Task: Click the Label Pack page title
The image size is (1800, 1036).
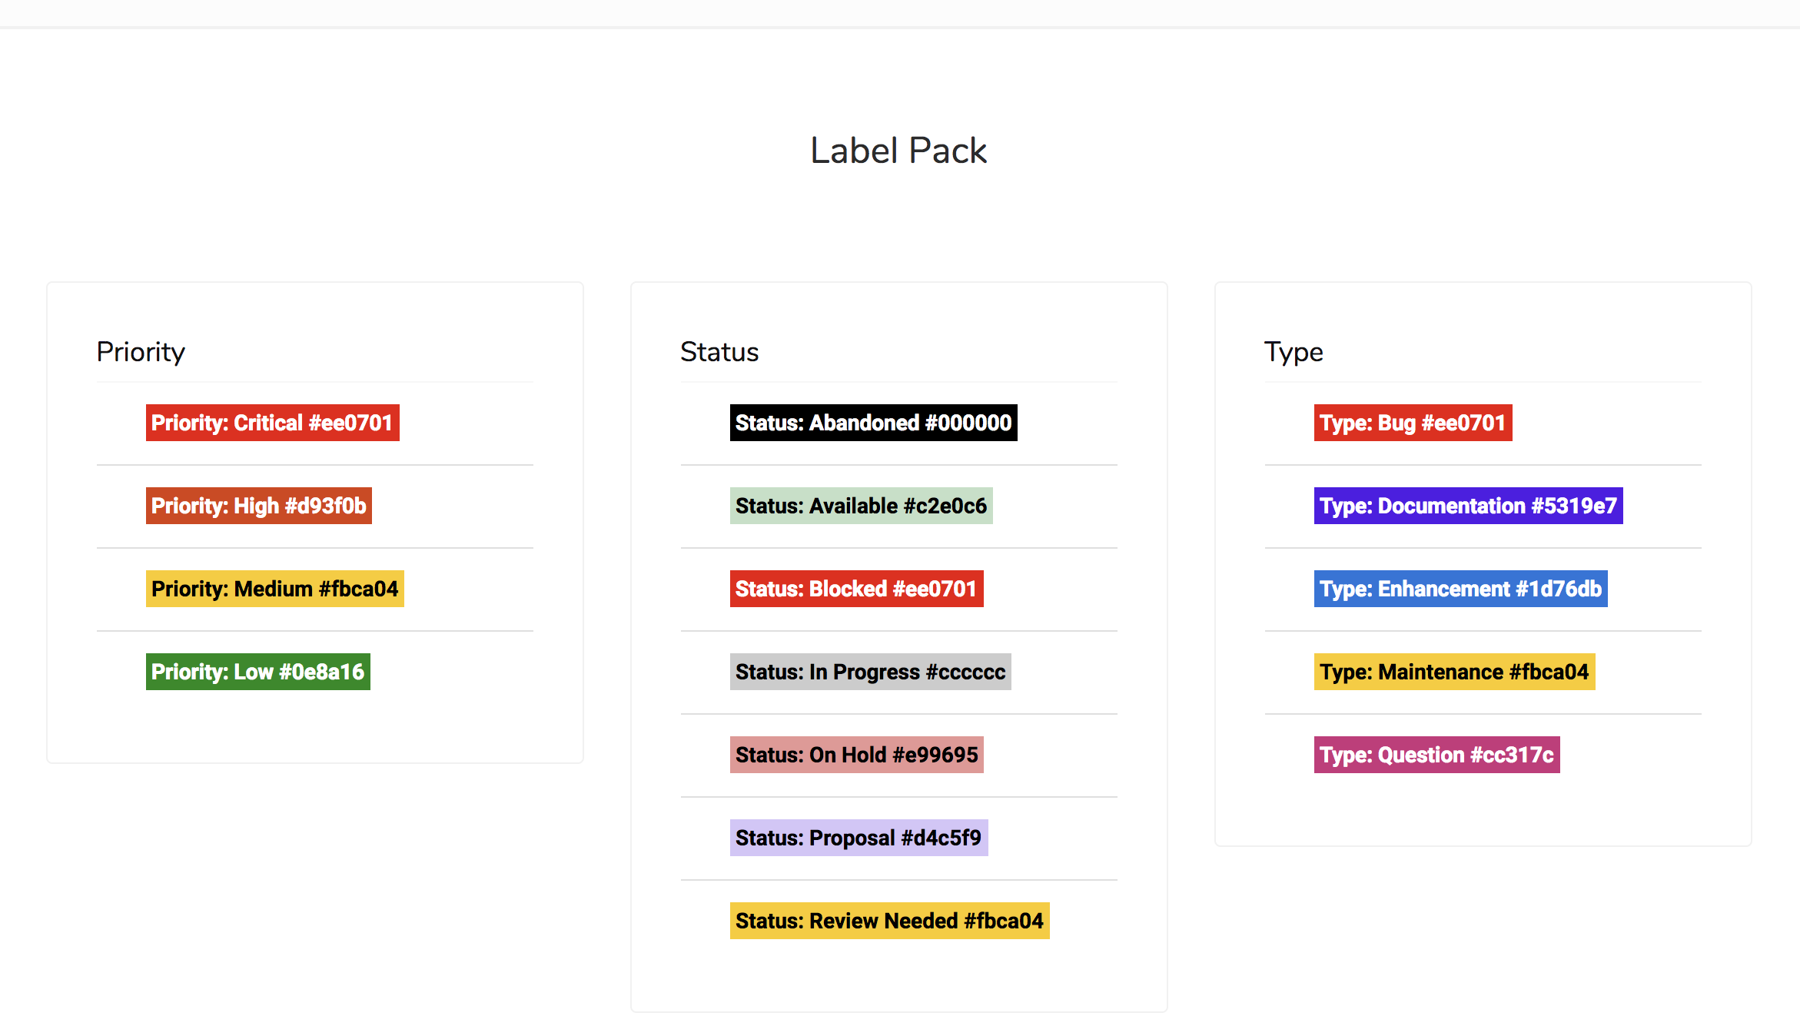Action: (x=898, y=151)
